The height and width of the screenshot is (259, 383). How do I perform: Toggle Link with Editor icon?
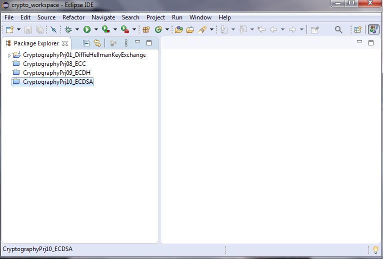point(97,43)
